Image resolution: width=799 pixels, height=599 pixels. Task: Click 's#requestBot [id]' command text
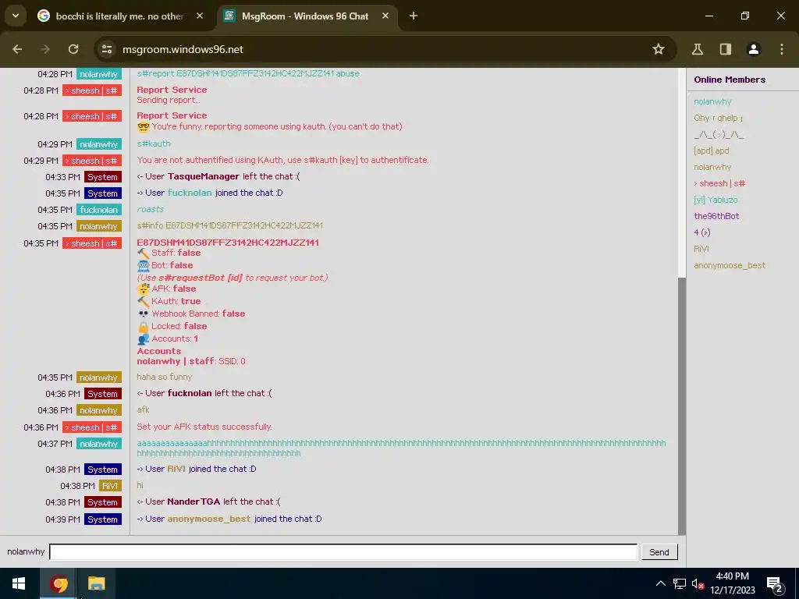(x=201, y=278)
